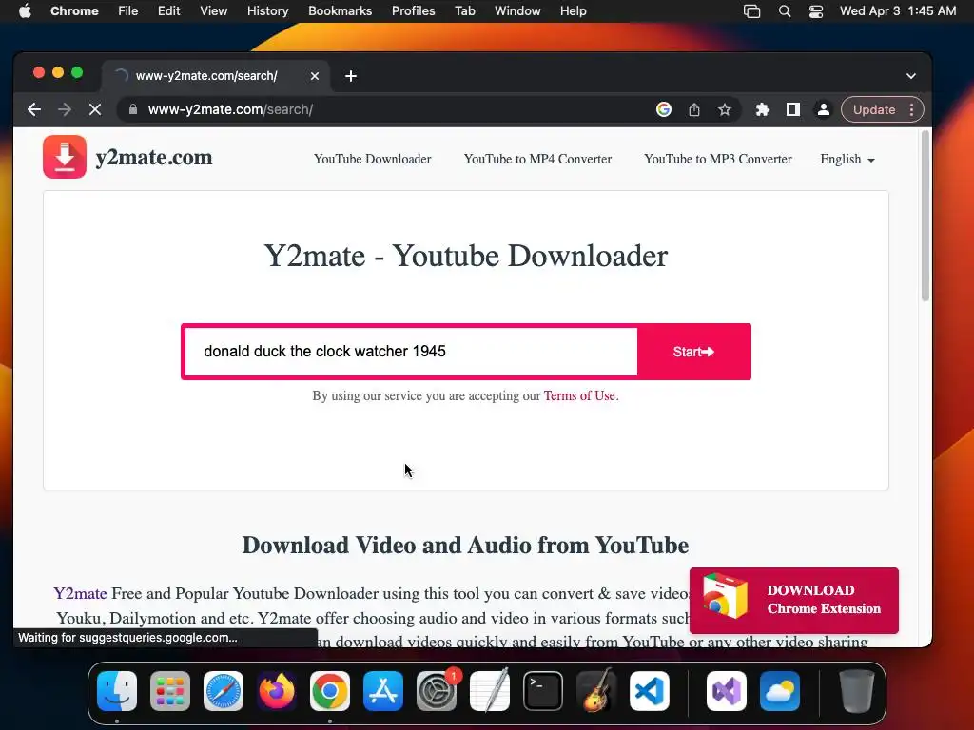The height and width of the screenshot is (730, 974).
Task: Open the View menu
Action: click(x=213, y=11)
